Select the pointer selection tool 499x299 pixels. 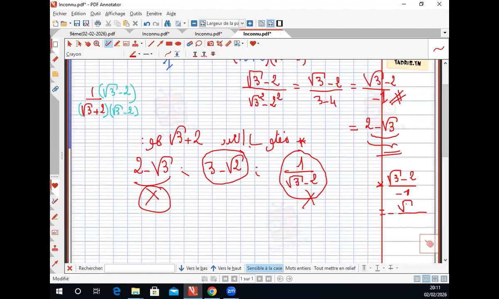(69, 44)
